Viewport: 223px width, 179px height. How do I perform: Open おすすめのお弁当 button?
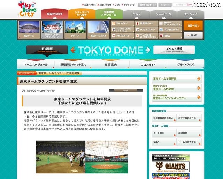click(x=189, y=118)
